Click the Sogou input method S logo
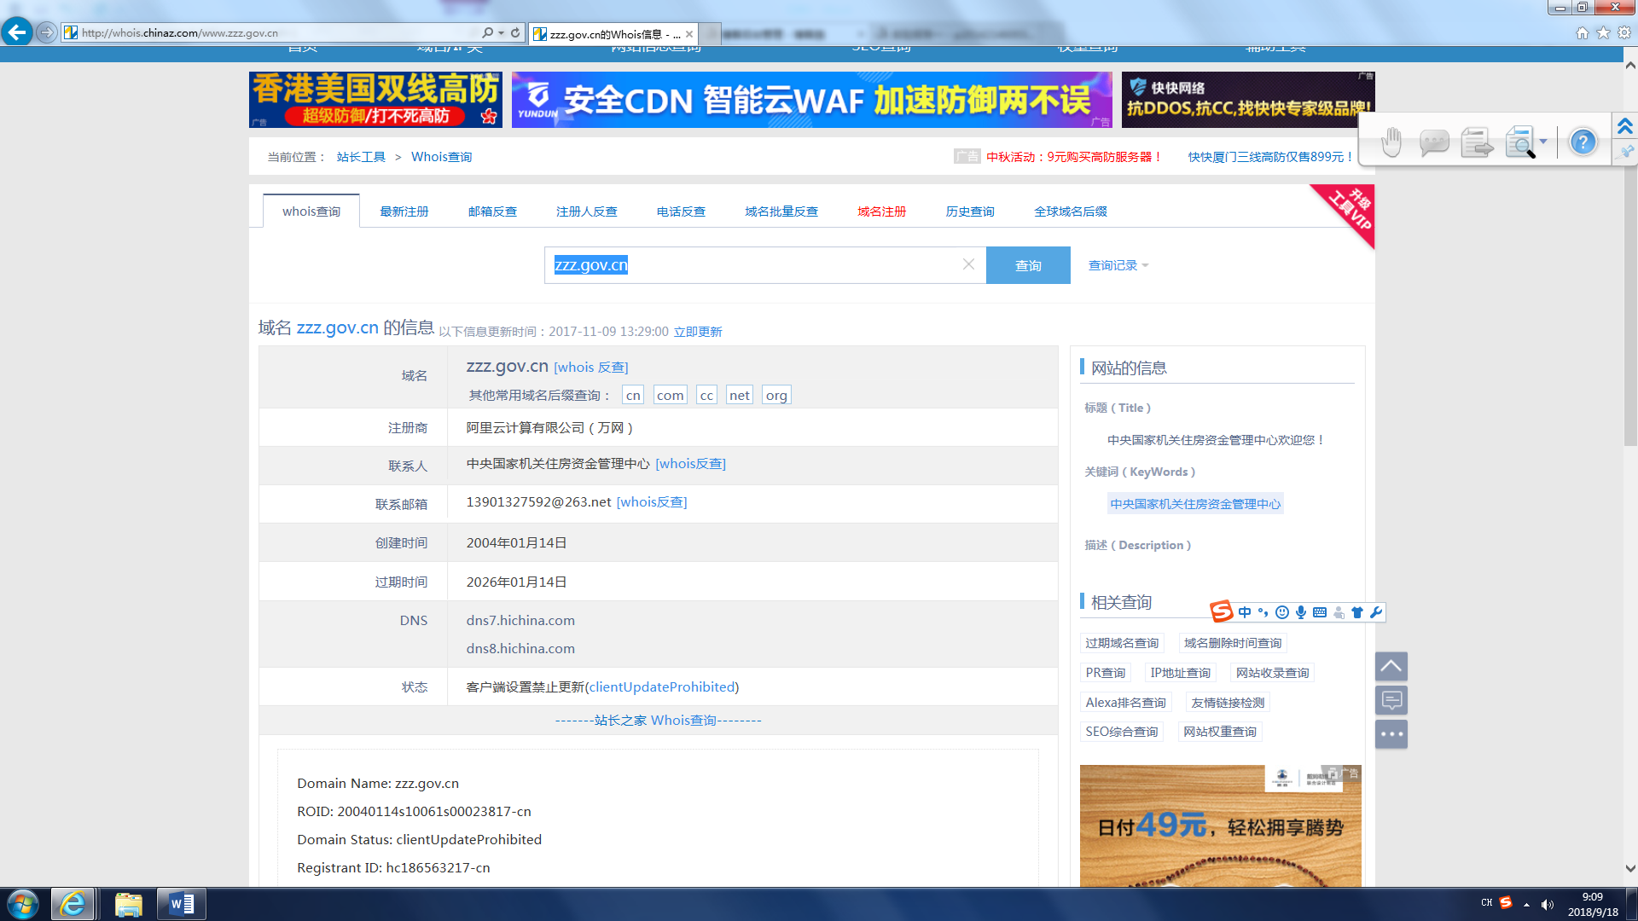Screen dimensions: 1638x921 [x=1222, y=611]
